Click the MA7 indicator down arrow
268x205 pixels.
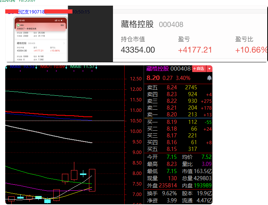tap(66, 67)
